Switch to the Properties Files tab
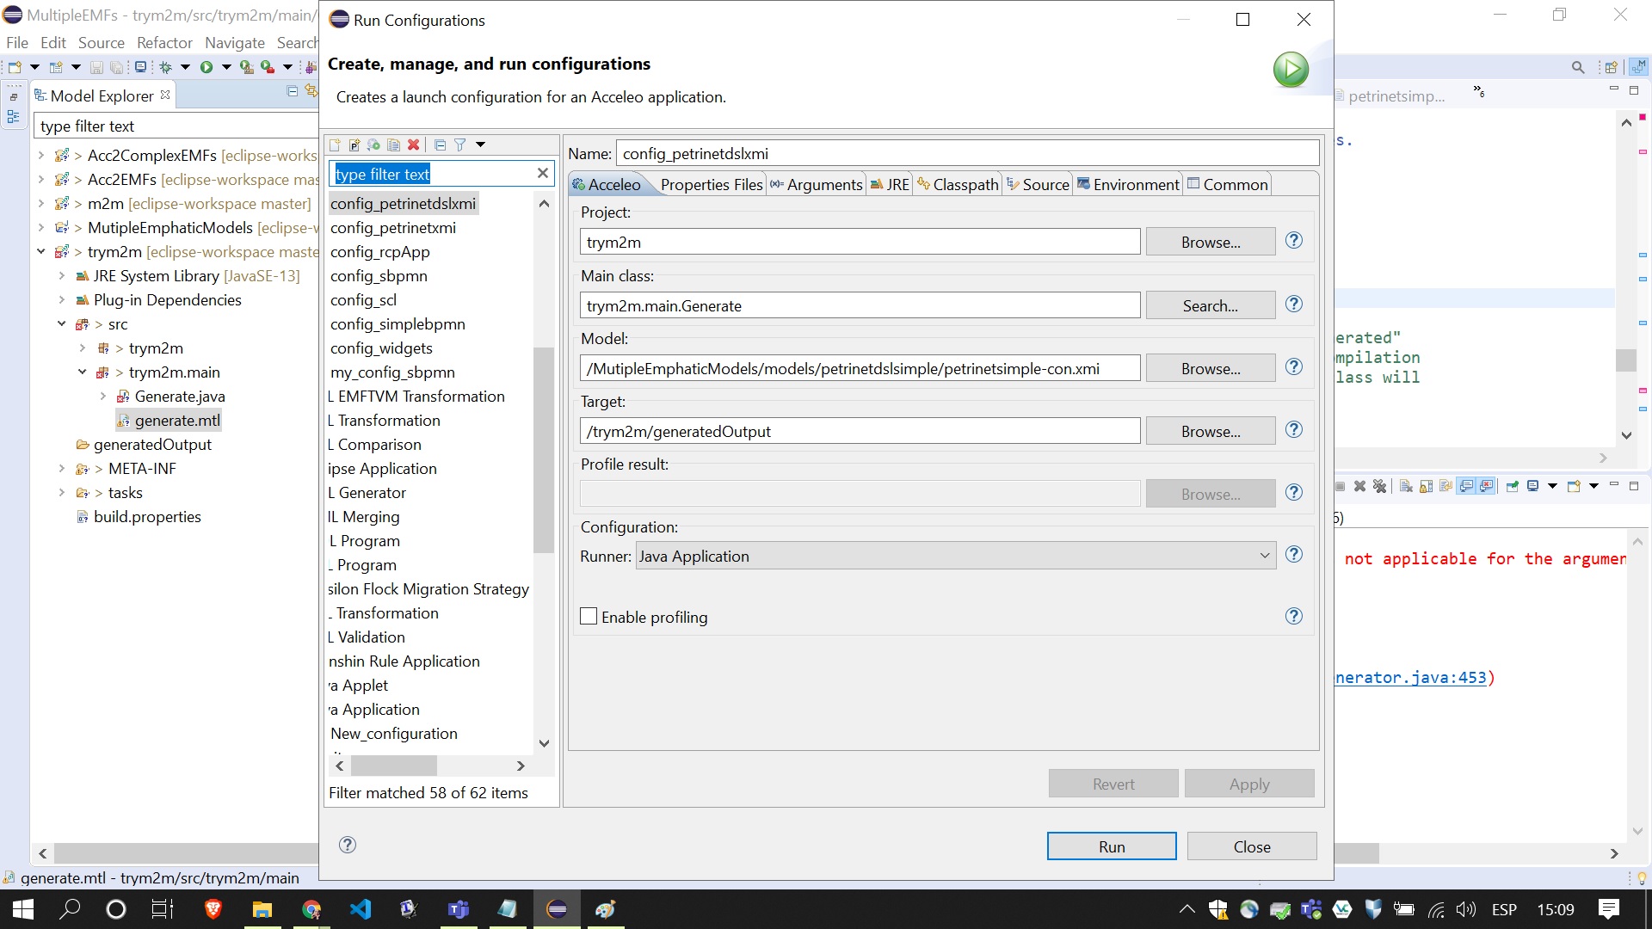Screen dimensions: 1652x929 [x=711, y=184]
